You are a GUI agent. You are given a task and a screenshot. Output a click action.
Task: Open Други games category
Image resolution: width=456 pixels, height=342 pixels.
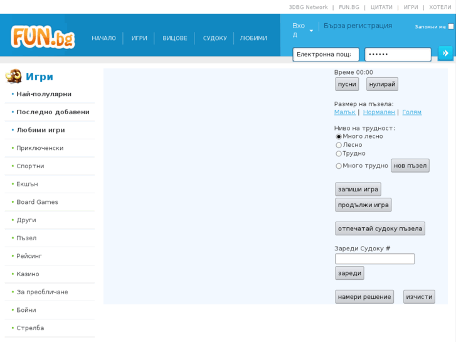coord(26,220)
